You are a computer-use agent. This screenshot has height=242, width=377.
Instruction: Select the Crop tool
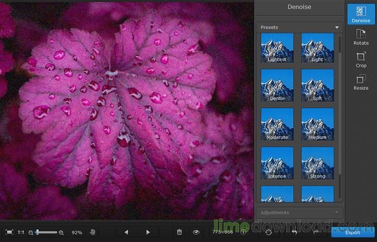pos(361,59)
